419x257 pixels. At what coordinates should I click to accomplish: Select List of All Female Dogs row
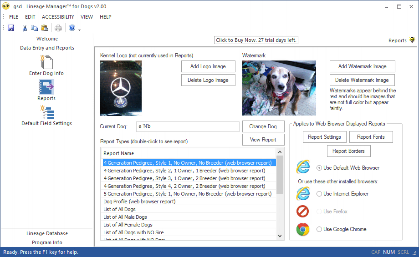click(x=189, y=225)
